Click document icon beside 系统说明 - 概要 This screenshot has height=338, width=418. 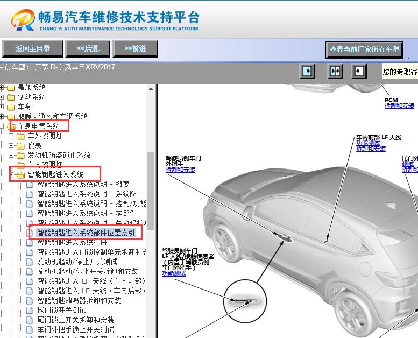tap(30, 185)
